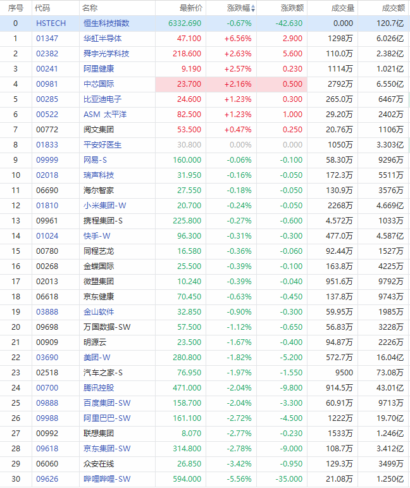This screenshot has width=410, height=488.
Task: Select stock code 09988
Action: pos(47,418)
